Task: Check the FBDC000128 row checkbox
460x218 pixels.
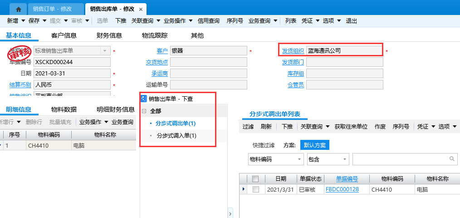Action: pos(256,189)
